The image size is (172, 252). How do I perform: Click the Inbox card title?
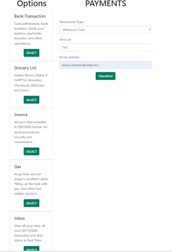(19, 218)
